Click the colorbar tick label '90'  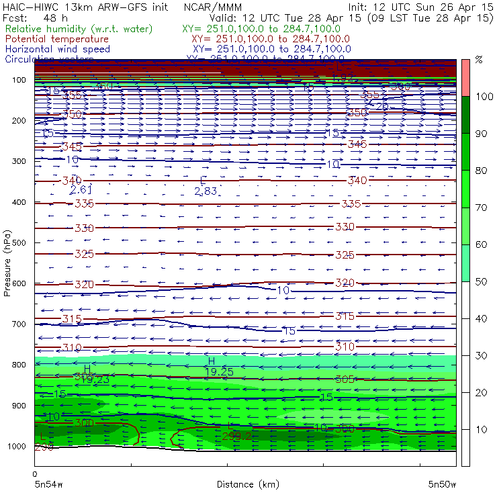point(481,134)
